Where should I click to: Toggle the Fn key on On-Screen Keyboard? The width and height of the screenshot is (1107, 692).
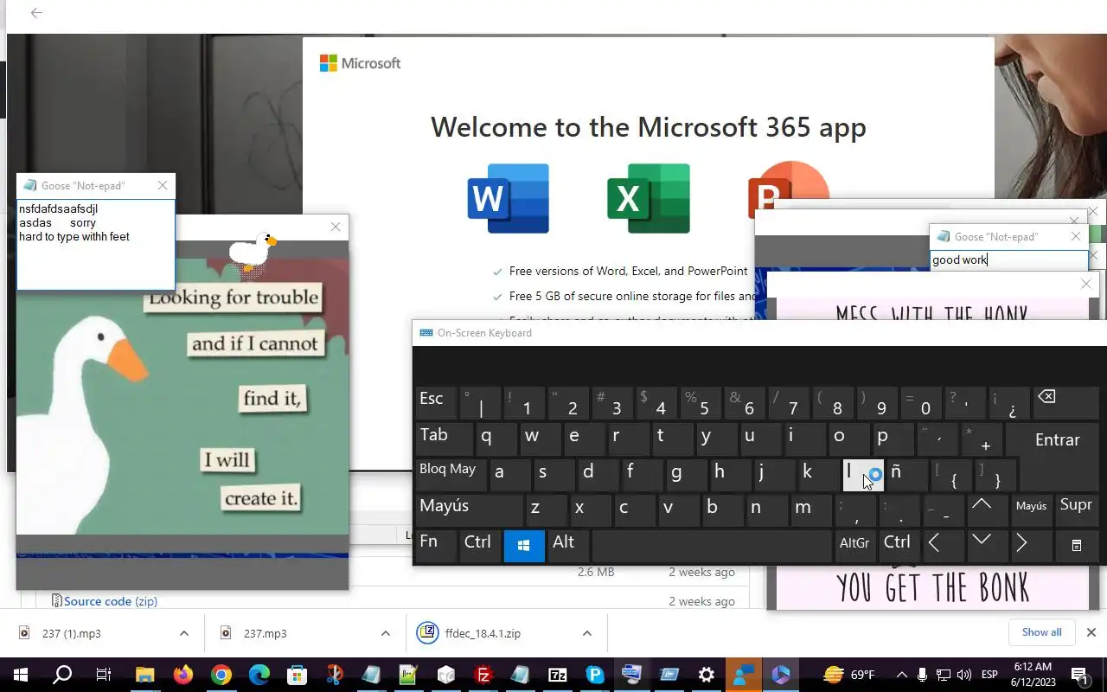coord(435,546)
